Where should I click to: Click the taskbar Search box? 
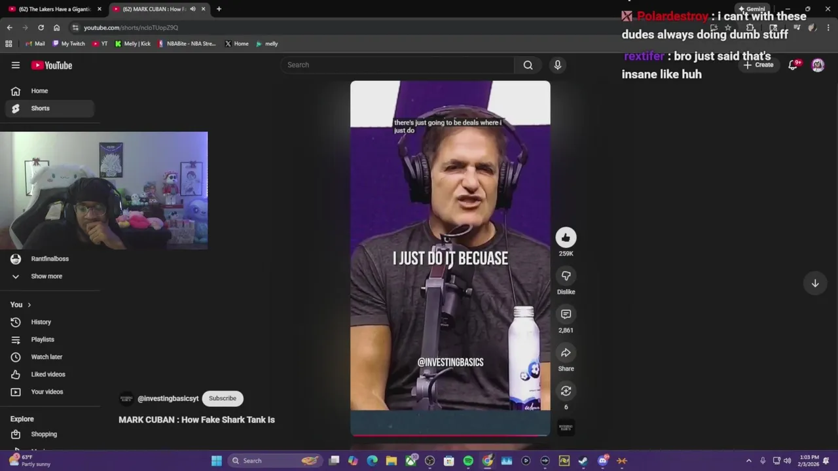coord(274,461)
